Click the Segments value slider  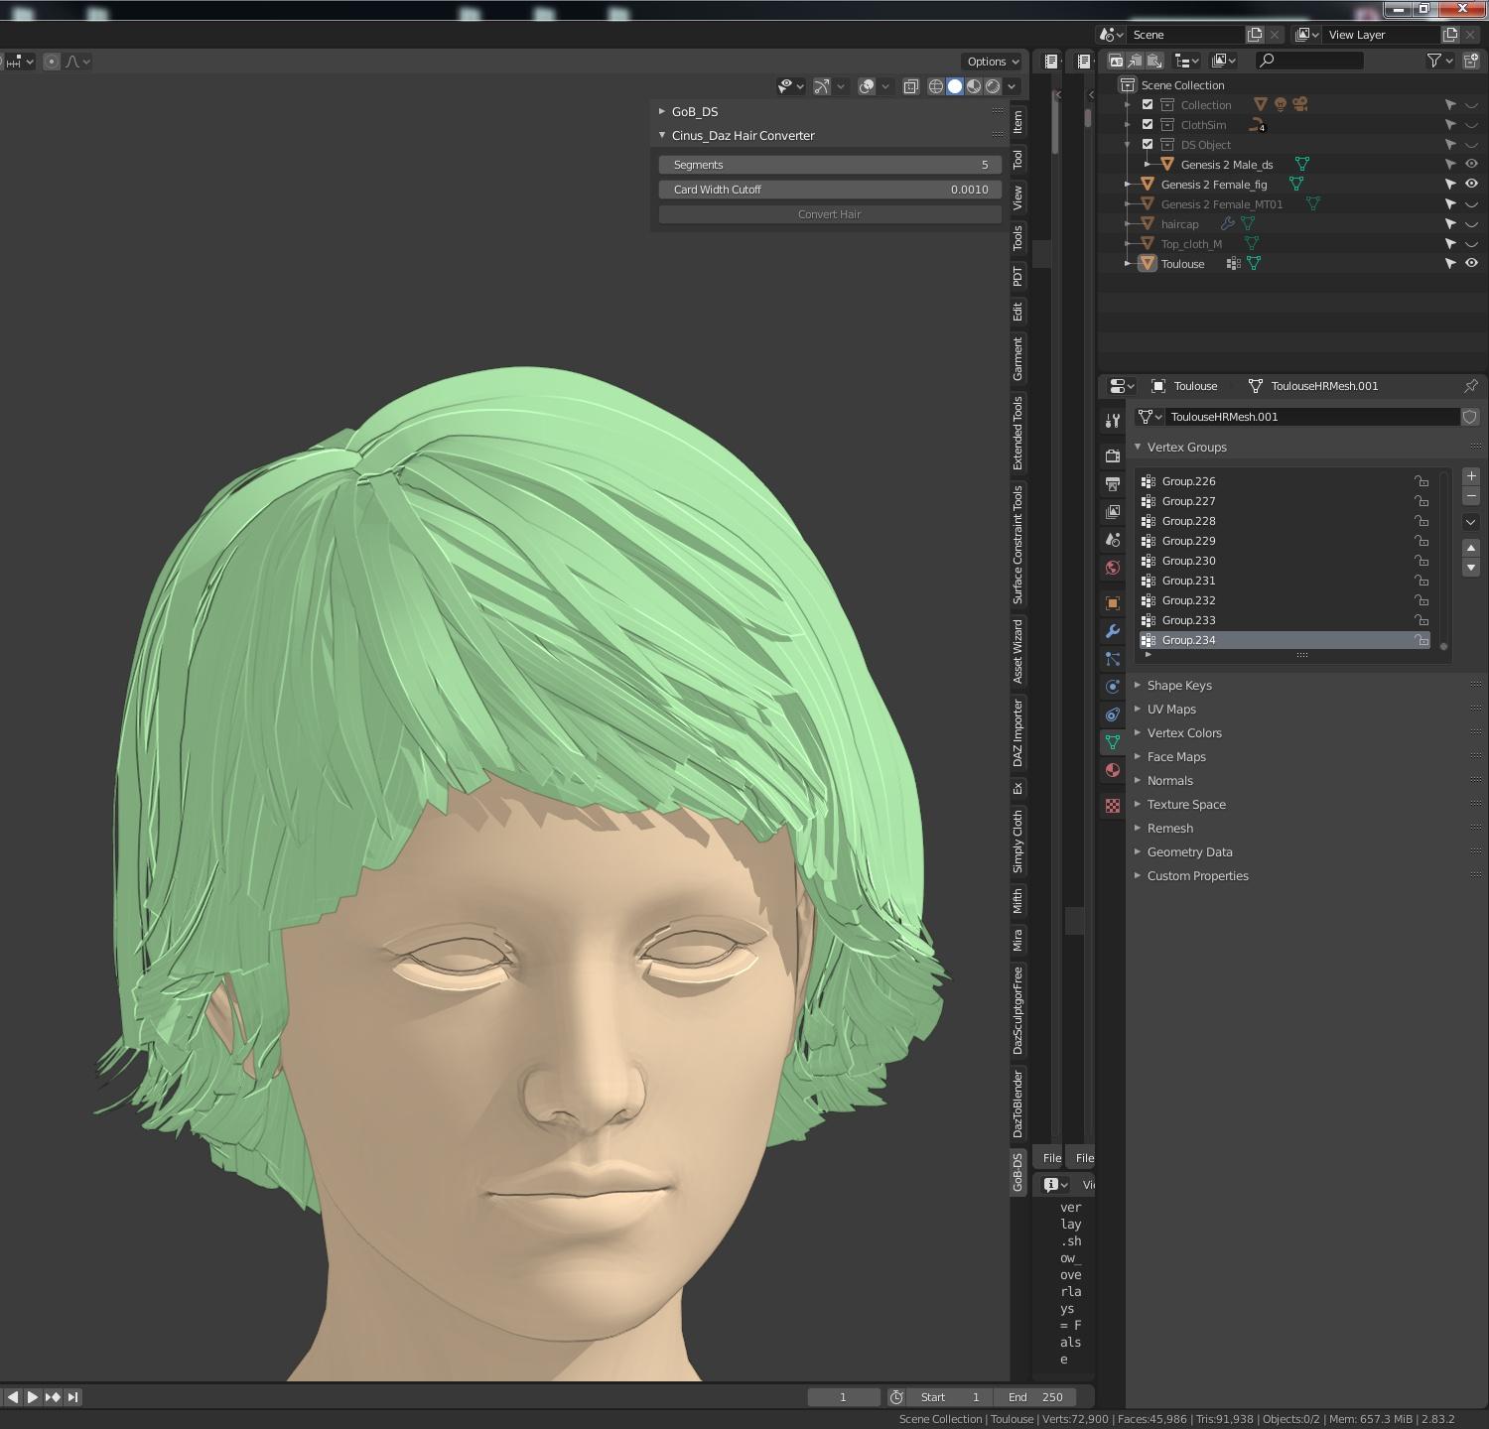(x=829, y=165)
